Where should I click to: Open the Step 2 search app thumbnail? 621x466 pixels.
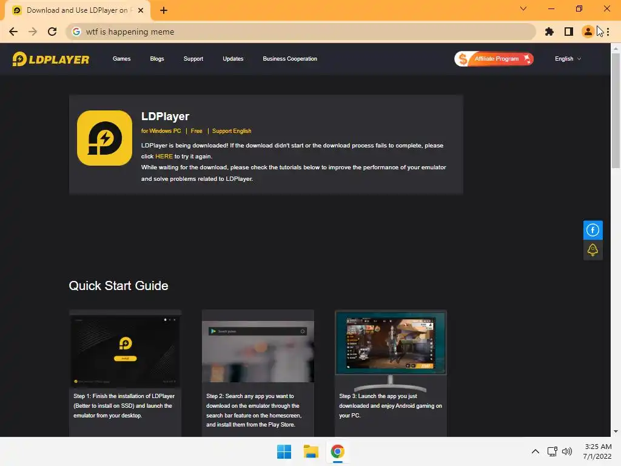pos(258,346)
